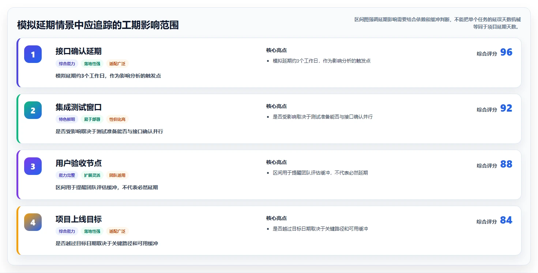Click the bold description 是否受影响取决于测试准备 under tags
The image size is (538, 273).
[109, 131]
